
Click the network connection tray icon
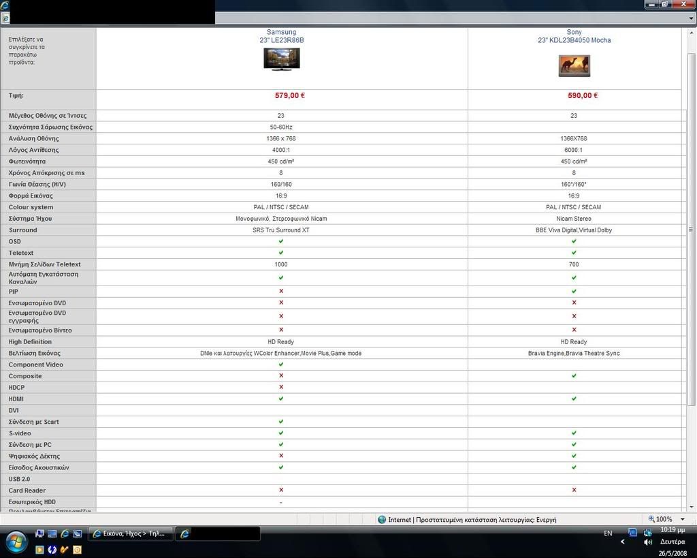point(648,533)
